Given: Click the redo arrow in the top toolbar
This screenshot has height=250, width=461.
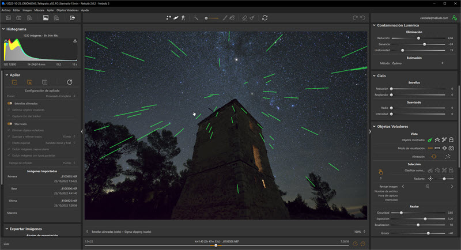Looking at the screenshot, I should point(355,18).
